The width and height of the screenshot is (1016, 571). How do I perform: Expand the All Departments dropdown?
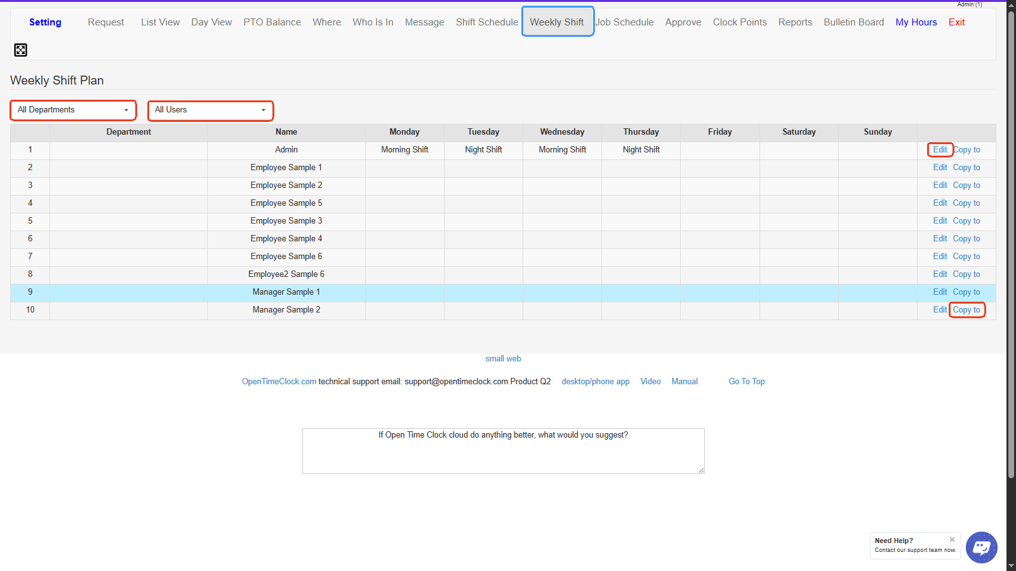(73, 110)
